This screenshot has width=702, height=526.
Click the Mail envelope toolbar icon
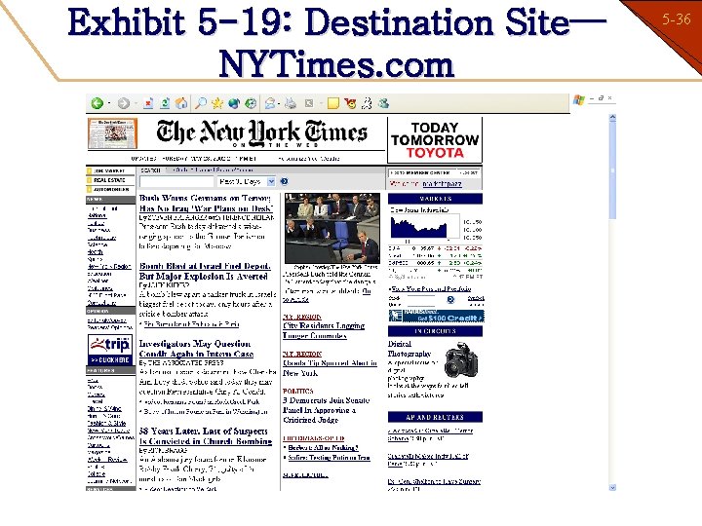[269, 104]
